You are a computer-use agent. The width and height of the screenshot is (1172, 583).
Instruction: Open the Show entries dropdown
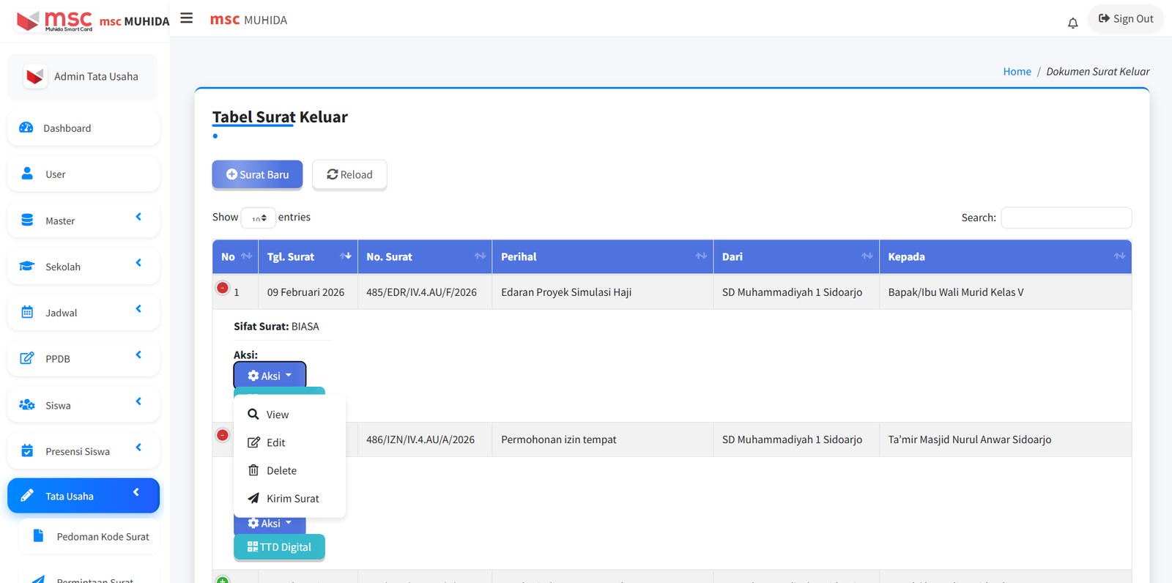point(258,218)
